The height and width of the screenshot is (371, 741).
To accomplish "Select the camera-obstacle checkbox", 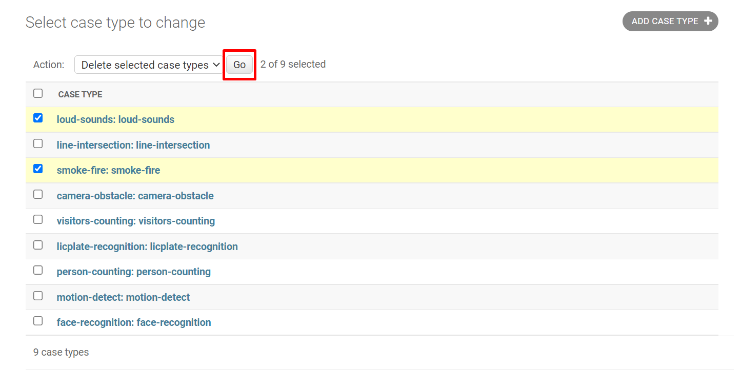I will [x=38, y=195].
